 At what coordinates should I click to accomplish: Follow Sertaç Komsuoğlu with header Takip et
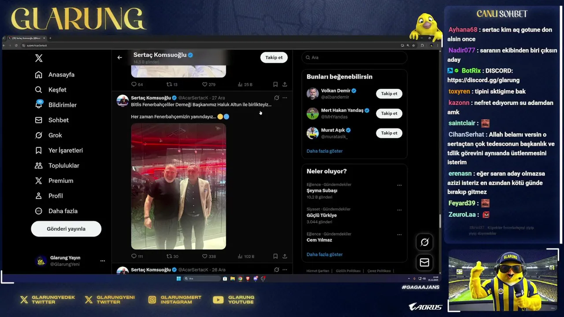[x=274, y=57]
